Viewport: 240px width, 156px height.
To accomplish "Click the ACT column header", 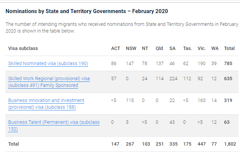I will point(116,48).
